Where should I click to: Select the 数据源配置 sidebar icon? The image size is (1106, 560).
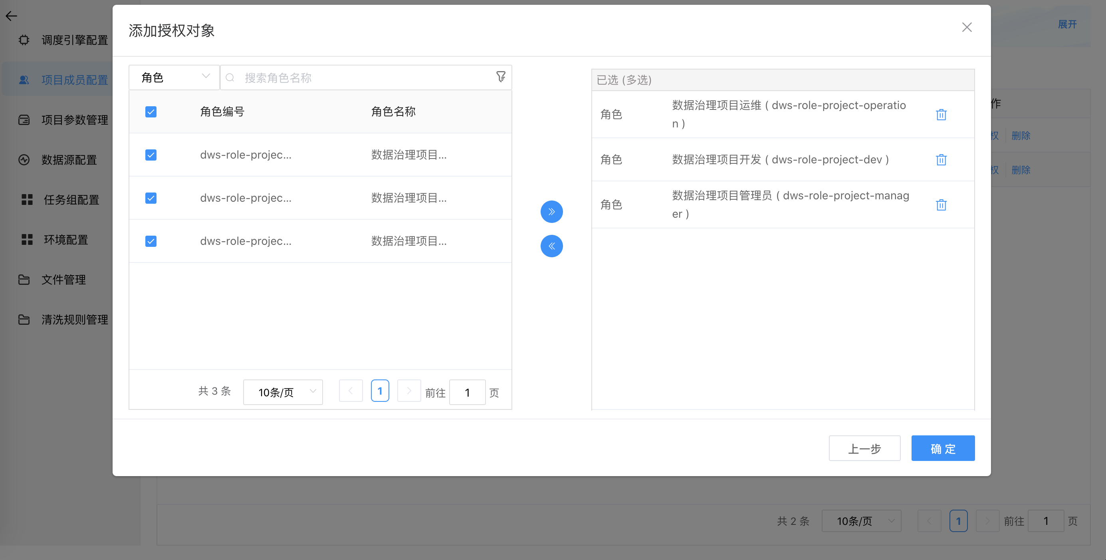click(24, 159)
